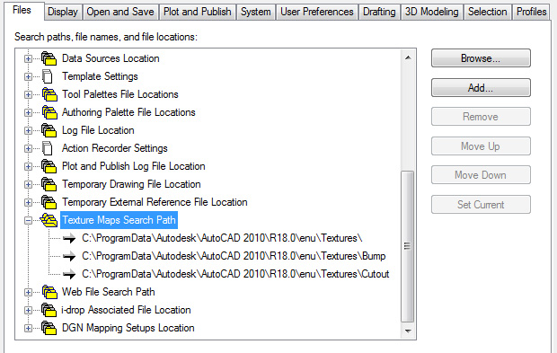Screen dimensions: 557x353
Task: Expand the i-drop Associated File Location node
Action: click(28, 311)
